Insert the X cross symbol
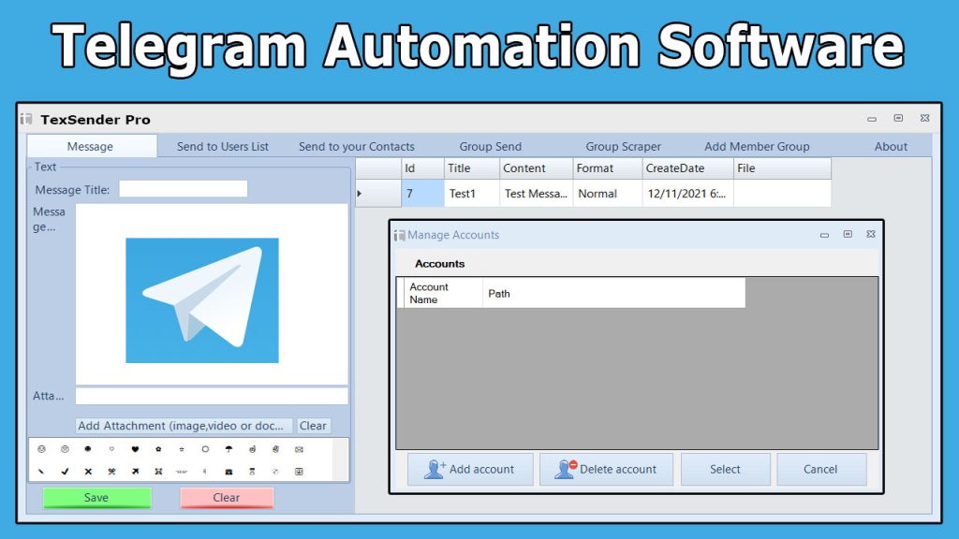Viewport: 959px width, 539px height. coord(88,472)
